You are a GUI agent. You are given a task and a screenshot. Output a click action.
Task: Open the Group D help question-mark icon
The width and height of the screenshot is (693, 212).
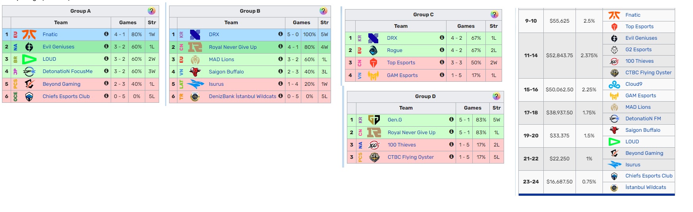[x=496, y=96]
